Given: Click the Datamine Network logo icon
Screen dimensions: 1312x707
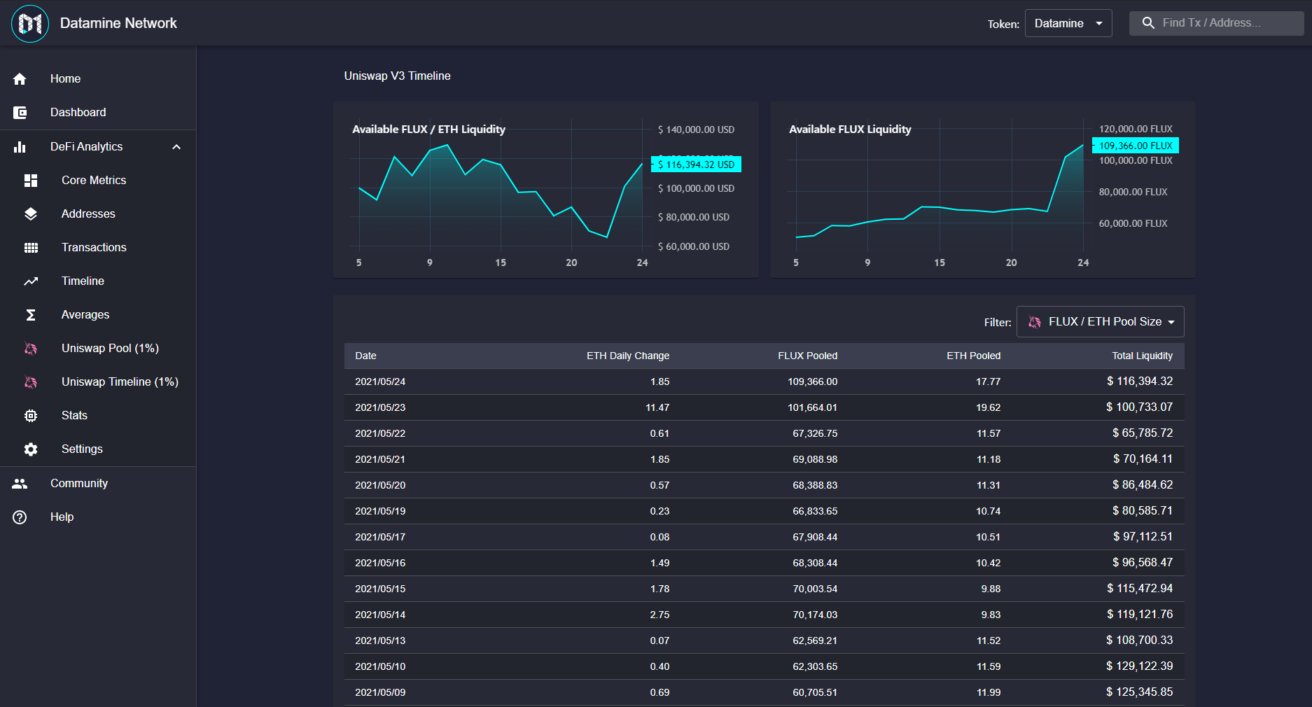Looking at the screenshot, I should pos(30,23).
